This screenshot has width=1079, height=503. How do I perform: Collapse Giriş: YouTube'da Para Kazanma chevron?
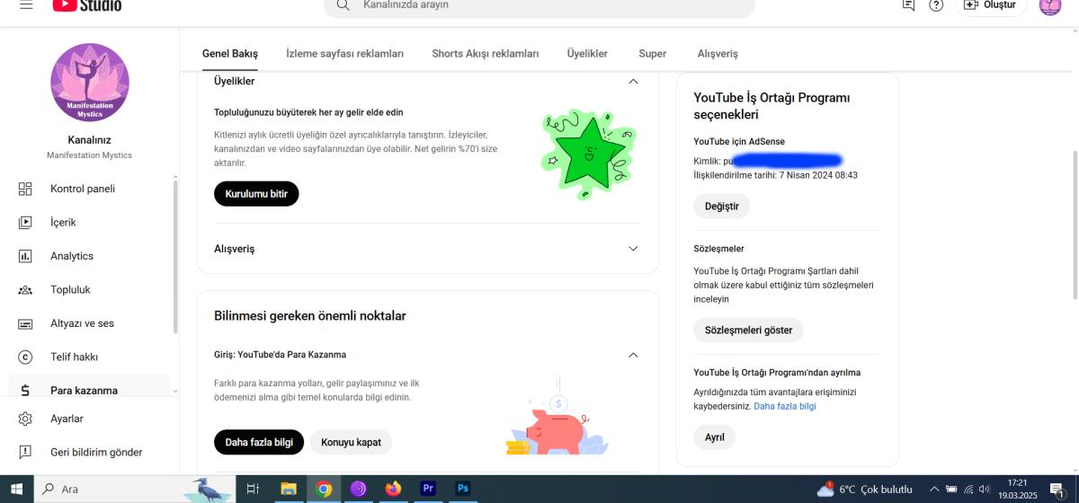click(633, 355)
